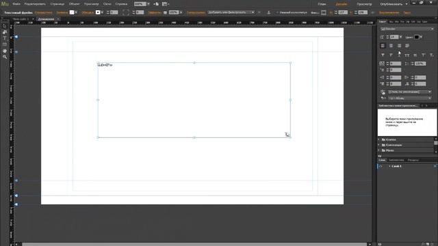Click the Эффекты link in control bar
Screen dimensions: 438x246
pyautogui.click(x=154, y=12)
